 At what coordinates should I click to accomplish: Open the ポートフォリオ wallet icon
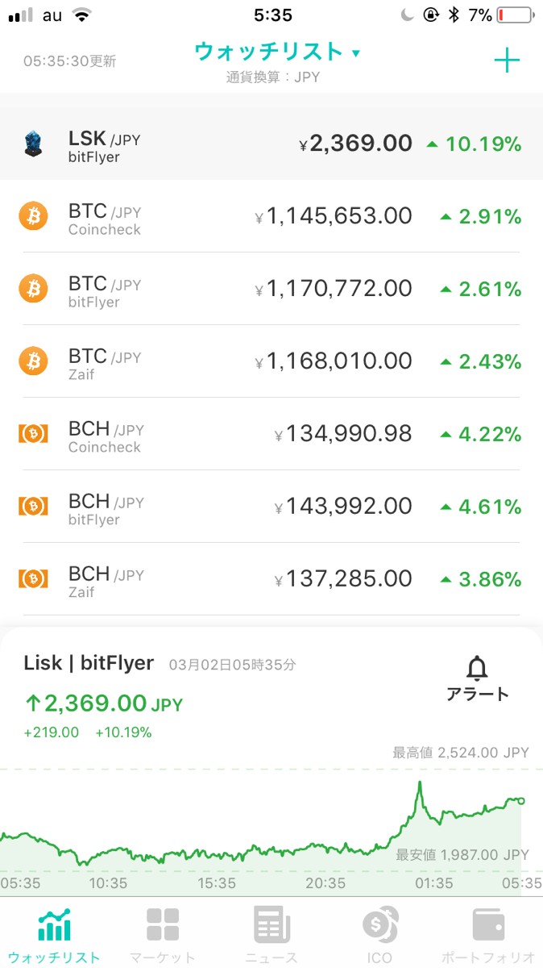click(x=488, y=925)
